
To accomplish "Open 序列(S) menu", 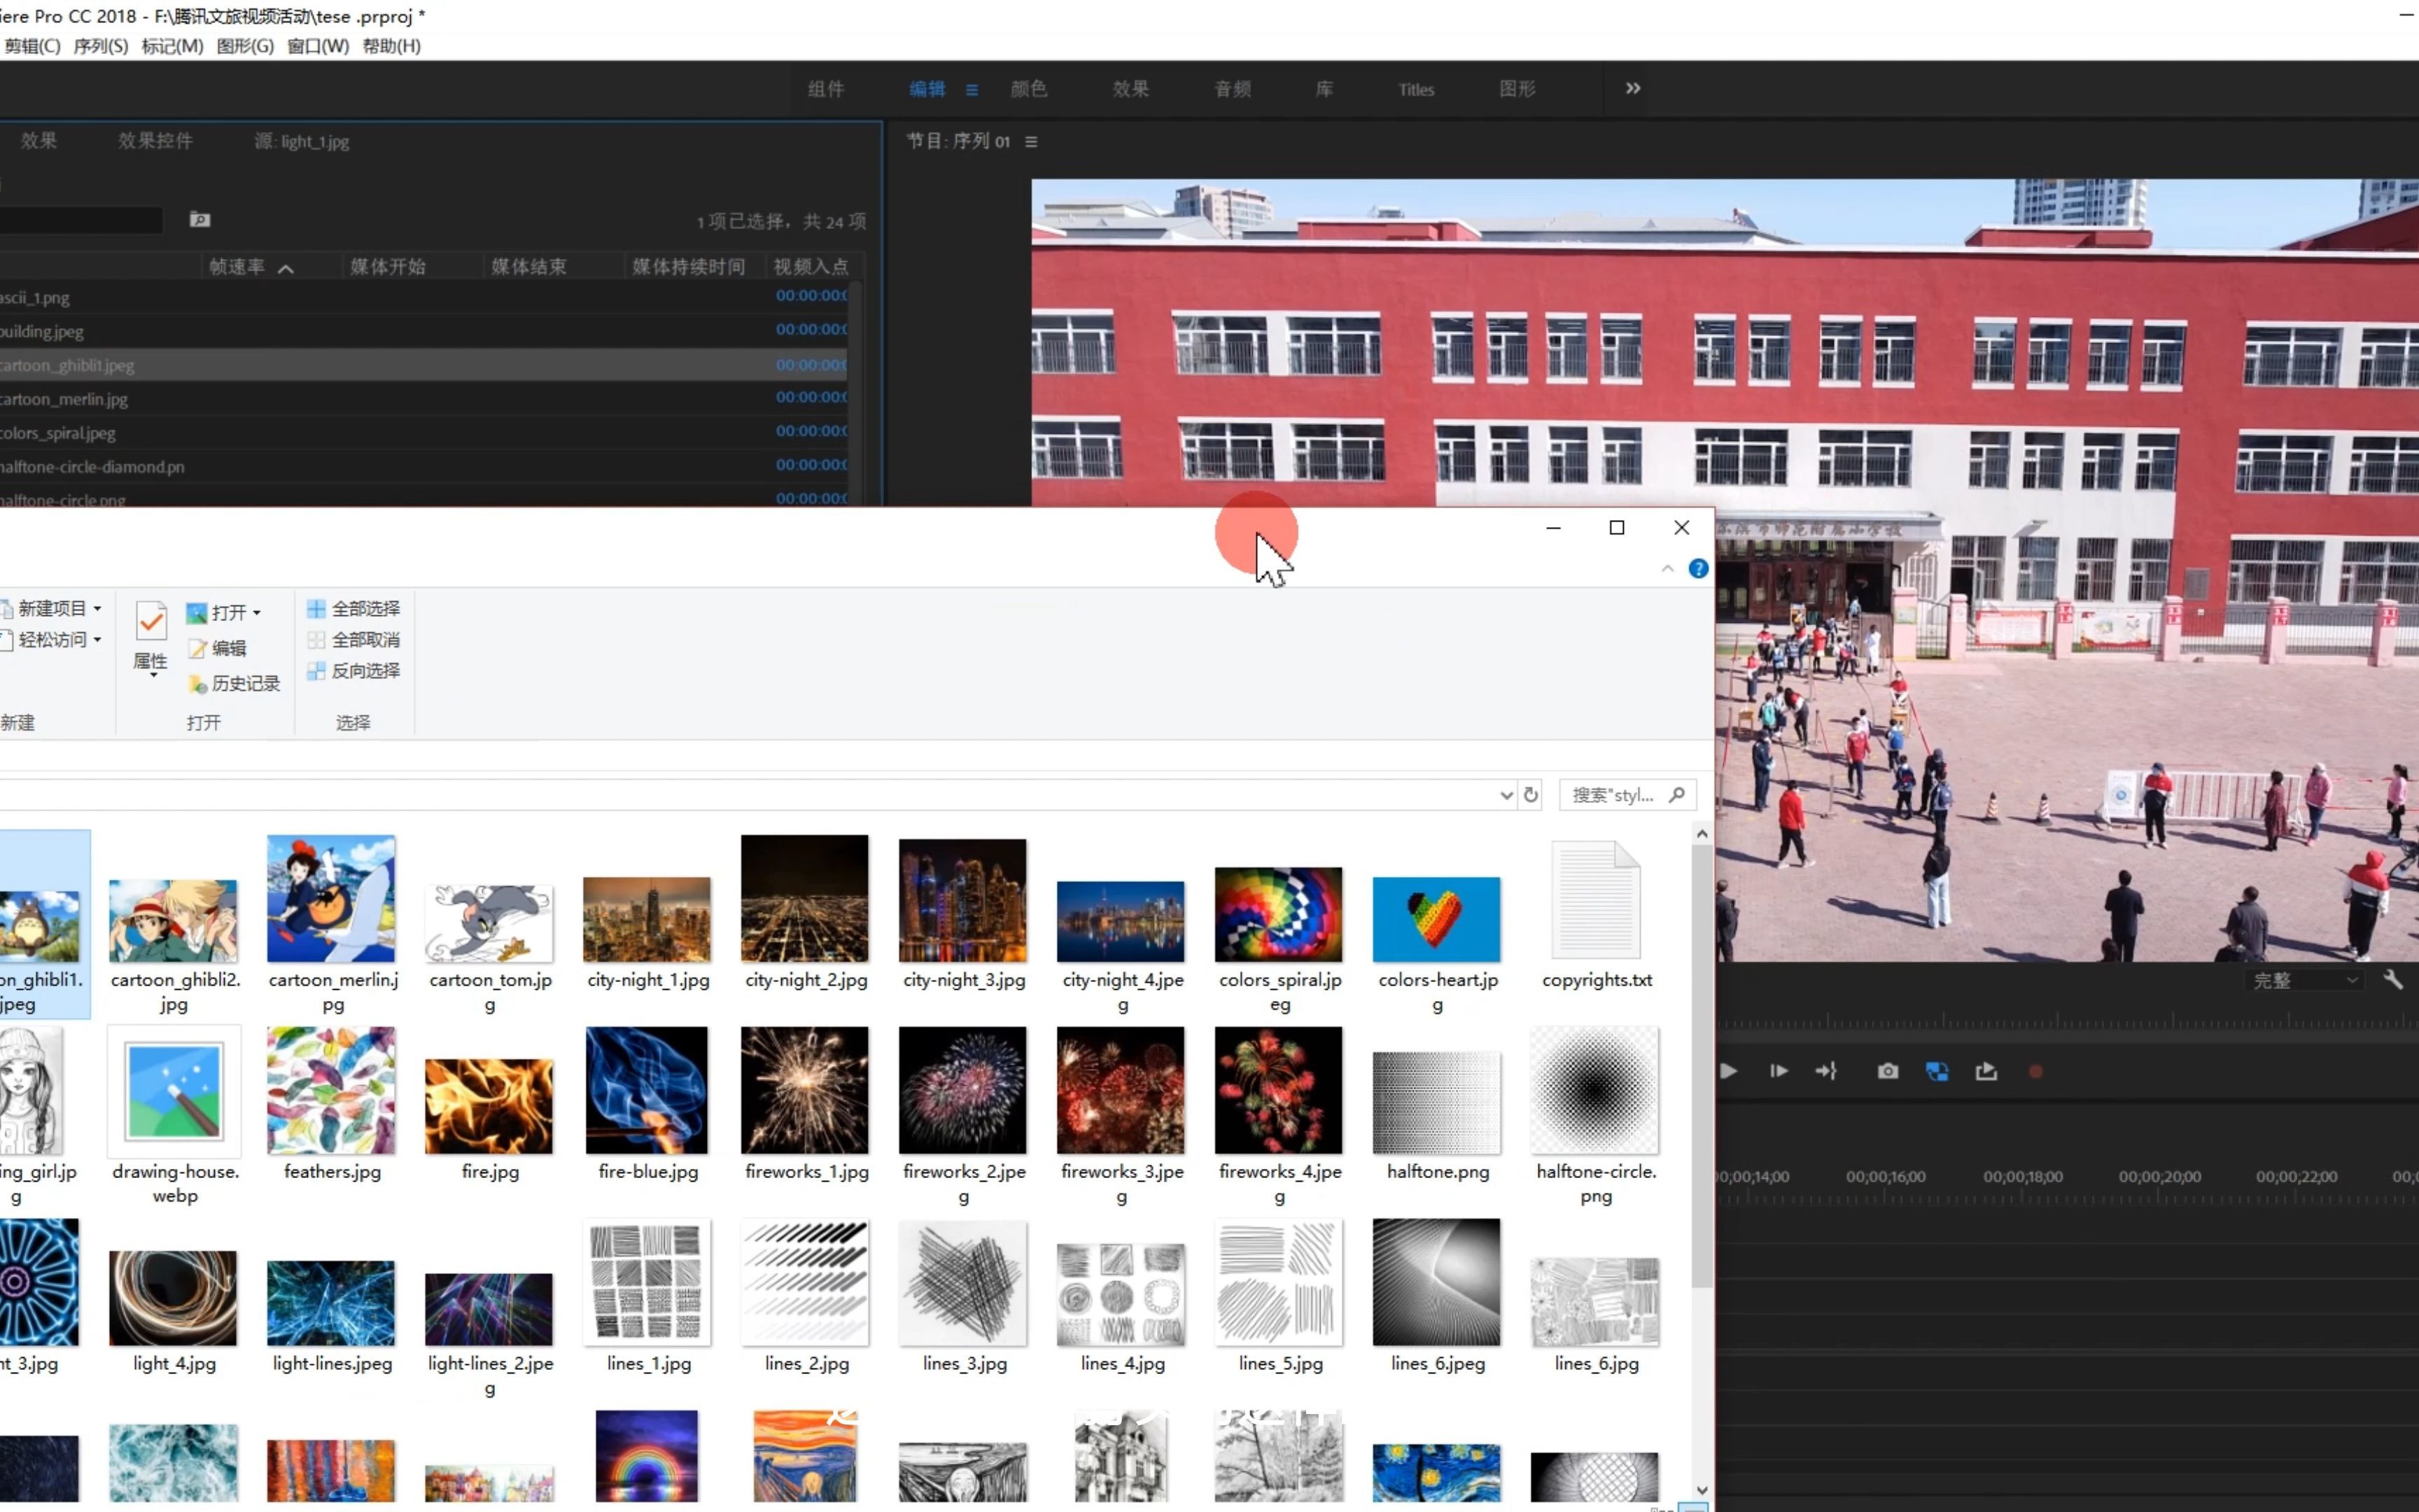I will [x=100, y=46].
